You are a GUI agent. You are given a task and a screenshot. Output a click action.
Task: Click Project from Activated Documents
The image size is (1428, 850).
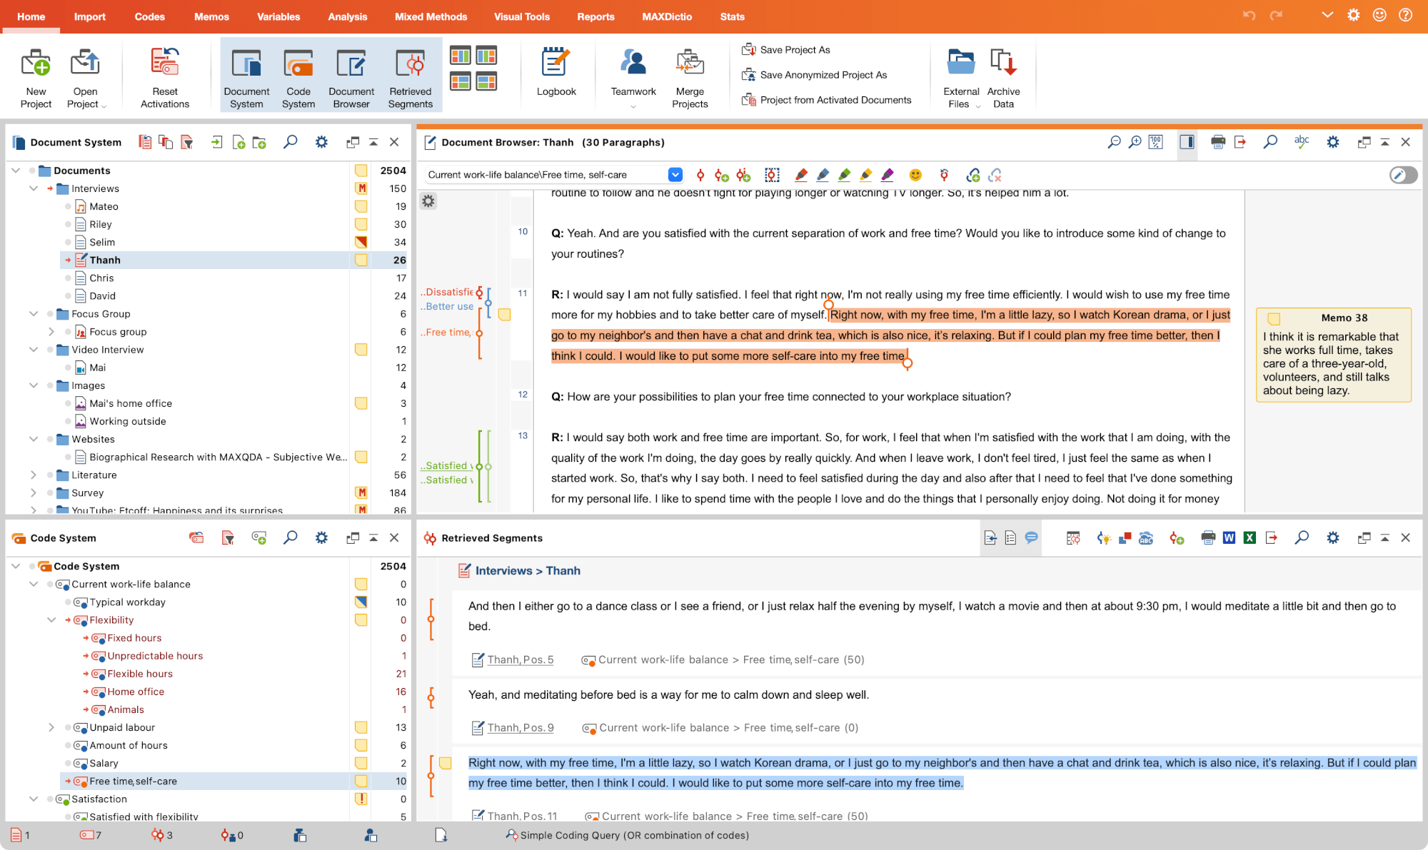827,100
